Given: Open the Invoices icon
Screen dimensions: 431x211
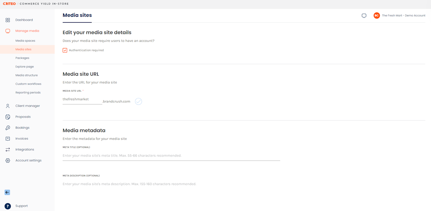Looking at the screenshot, I should click(x=8, y=139).
